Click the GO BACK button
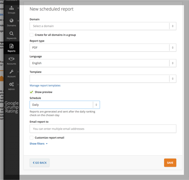Screen dimensions: 189x180 click(x=39, y=163)
